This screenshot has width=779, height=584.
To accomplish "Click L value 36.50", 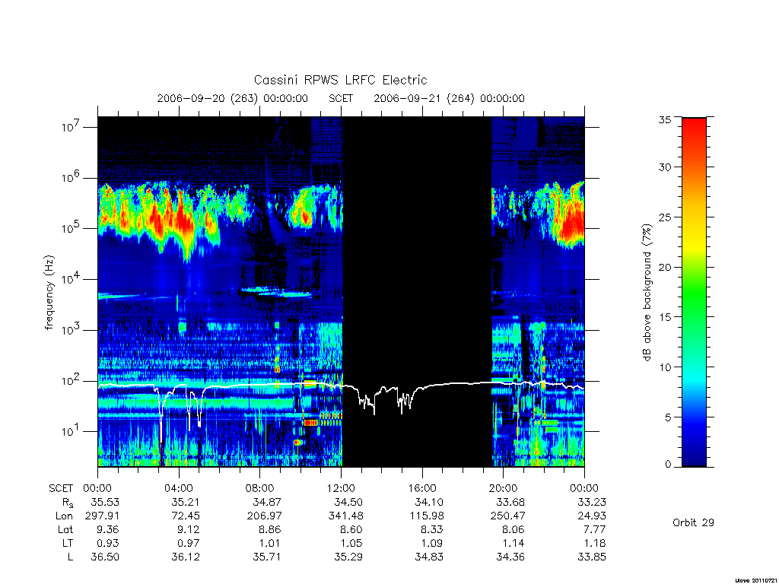I will 105,557.
